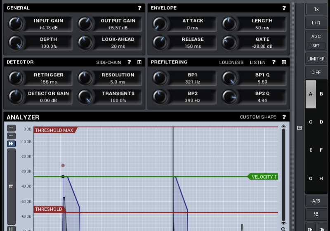
Task: Toggle Listen in Prefiltering
Action: [257, 62]
